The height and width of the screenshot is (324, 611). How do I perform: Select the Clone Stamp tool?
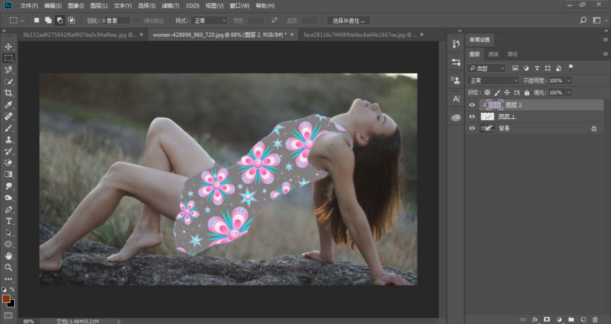pos(8,140)
